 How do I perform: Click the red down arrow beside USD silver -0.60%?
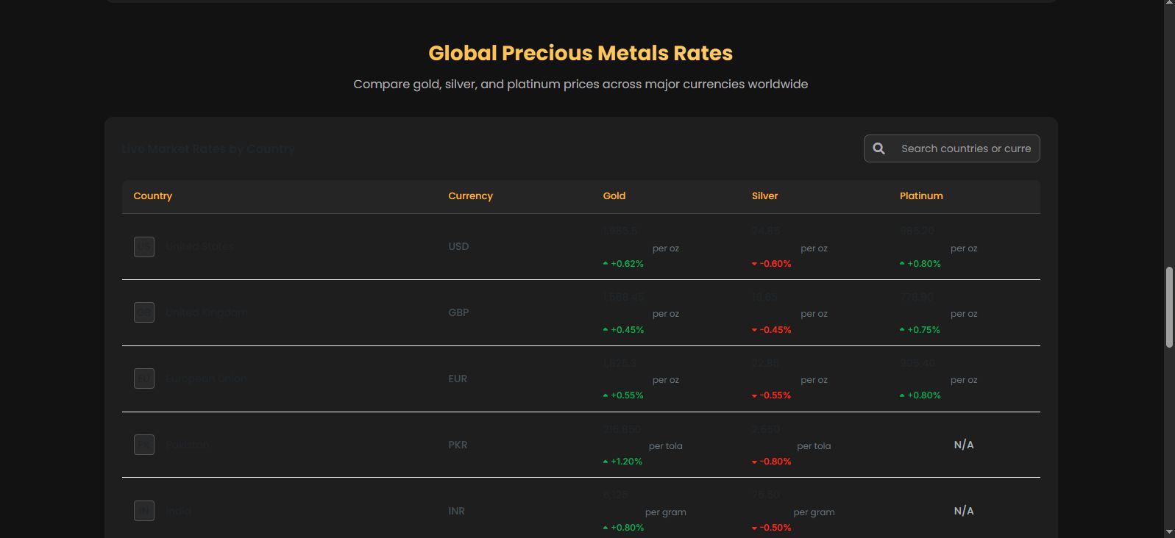[x=754, y=264]
